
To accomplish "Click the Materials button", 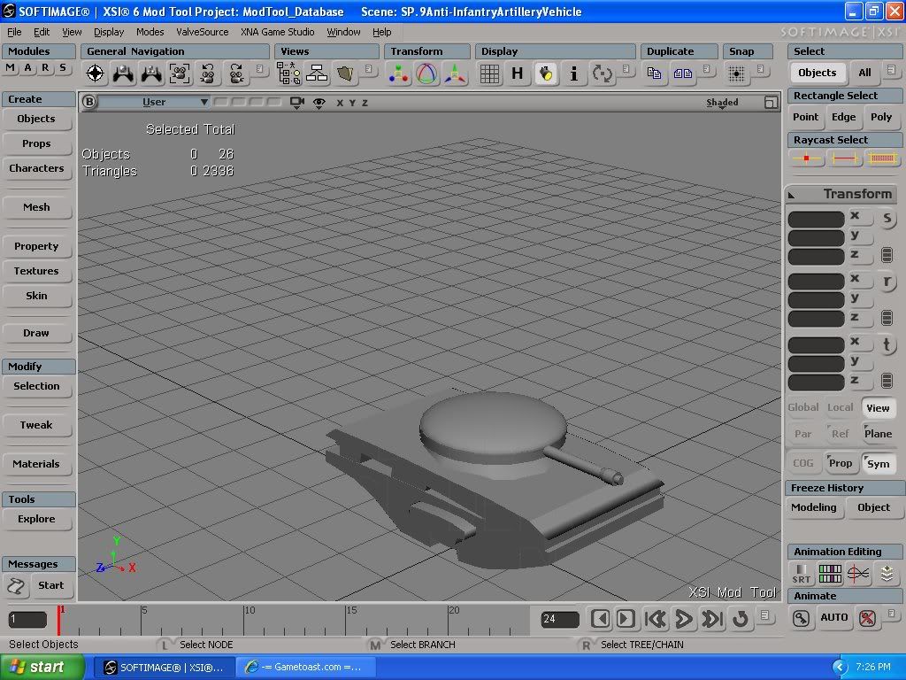I will click(x=36, y=464).
